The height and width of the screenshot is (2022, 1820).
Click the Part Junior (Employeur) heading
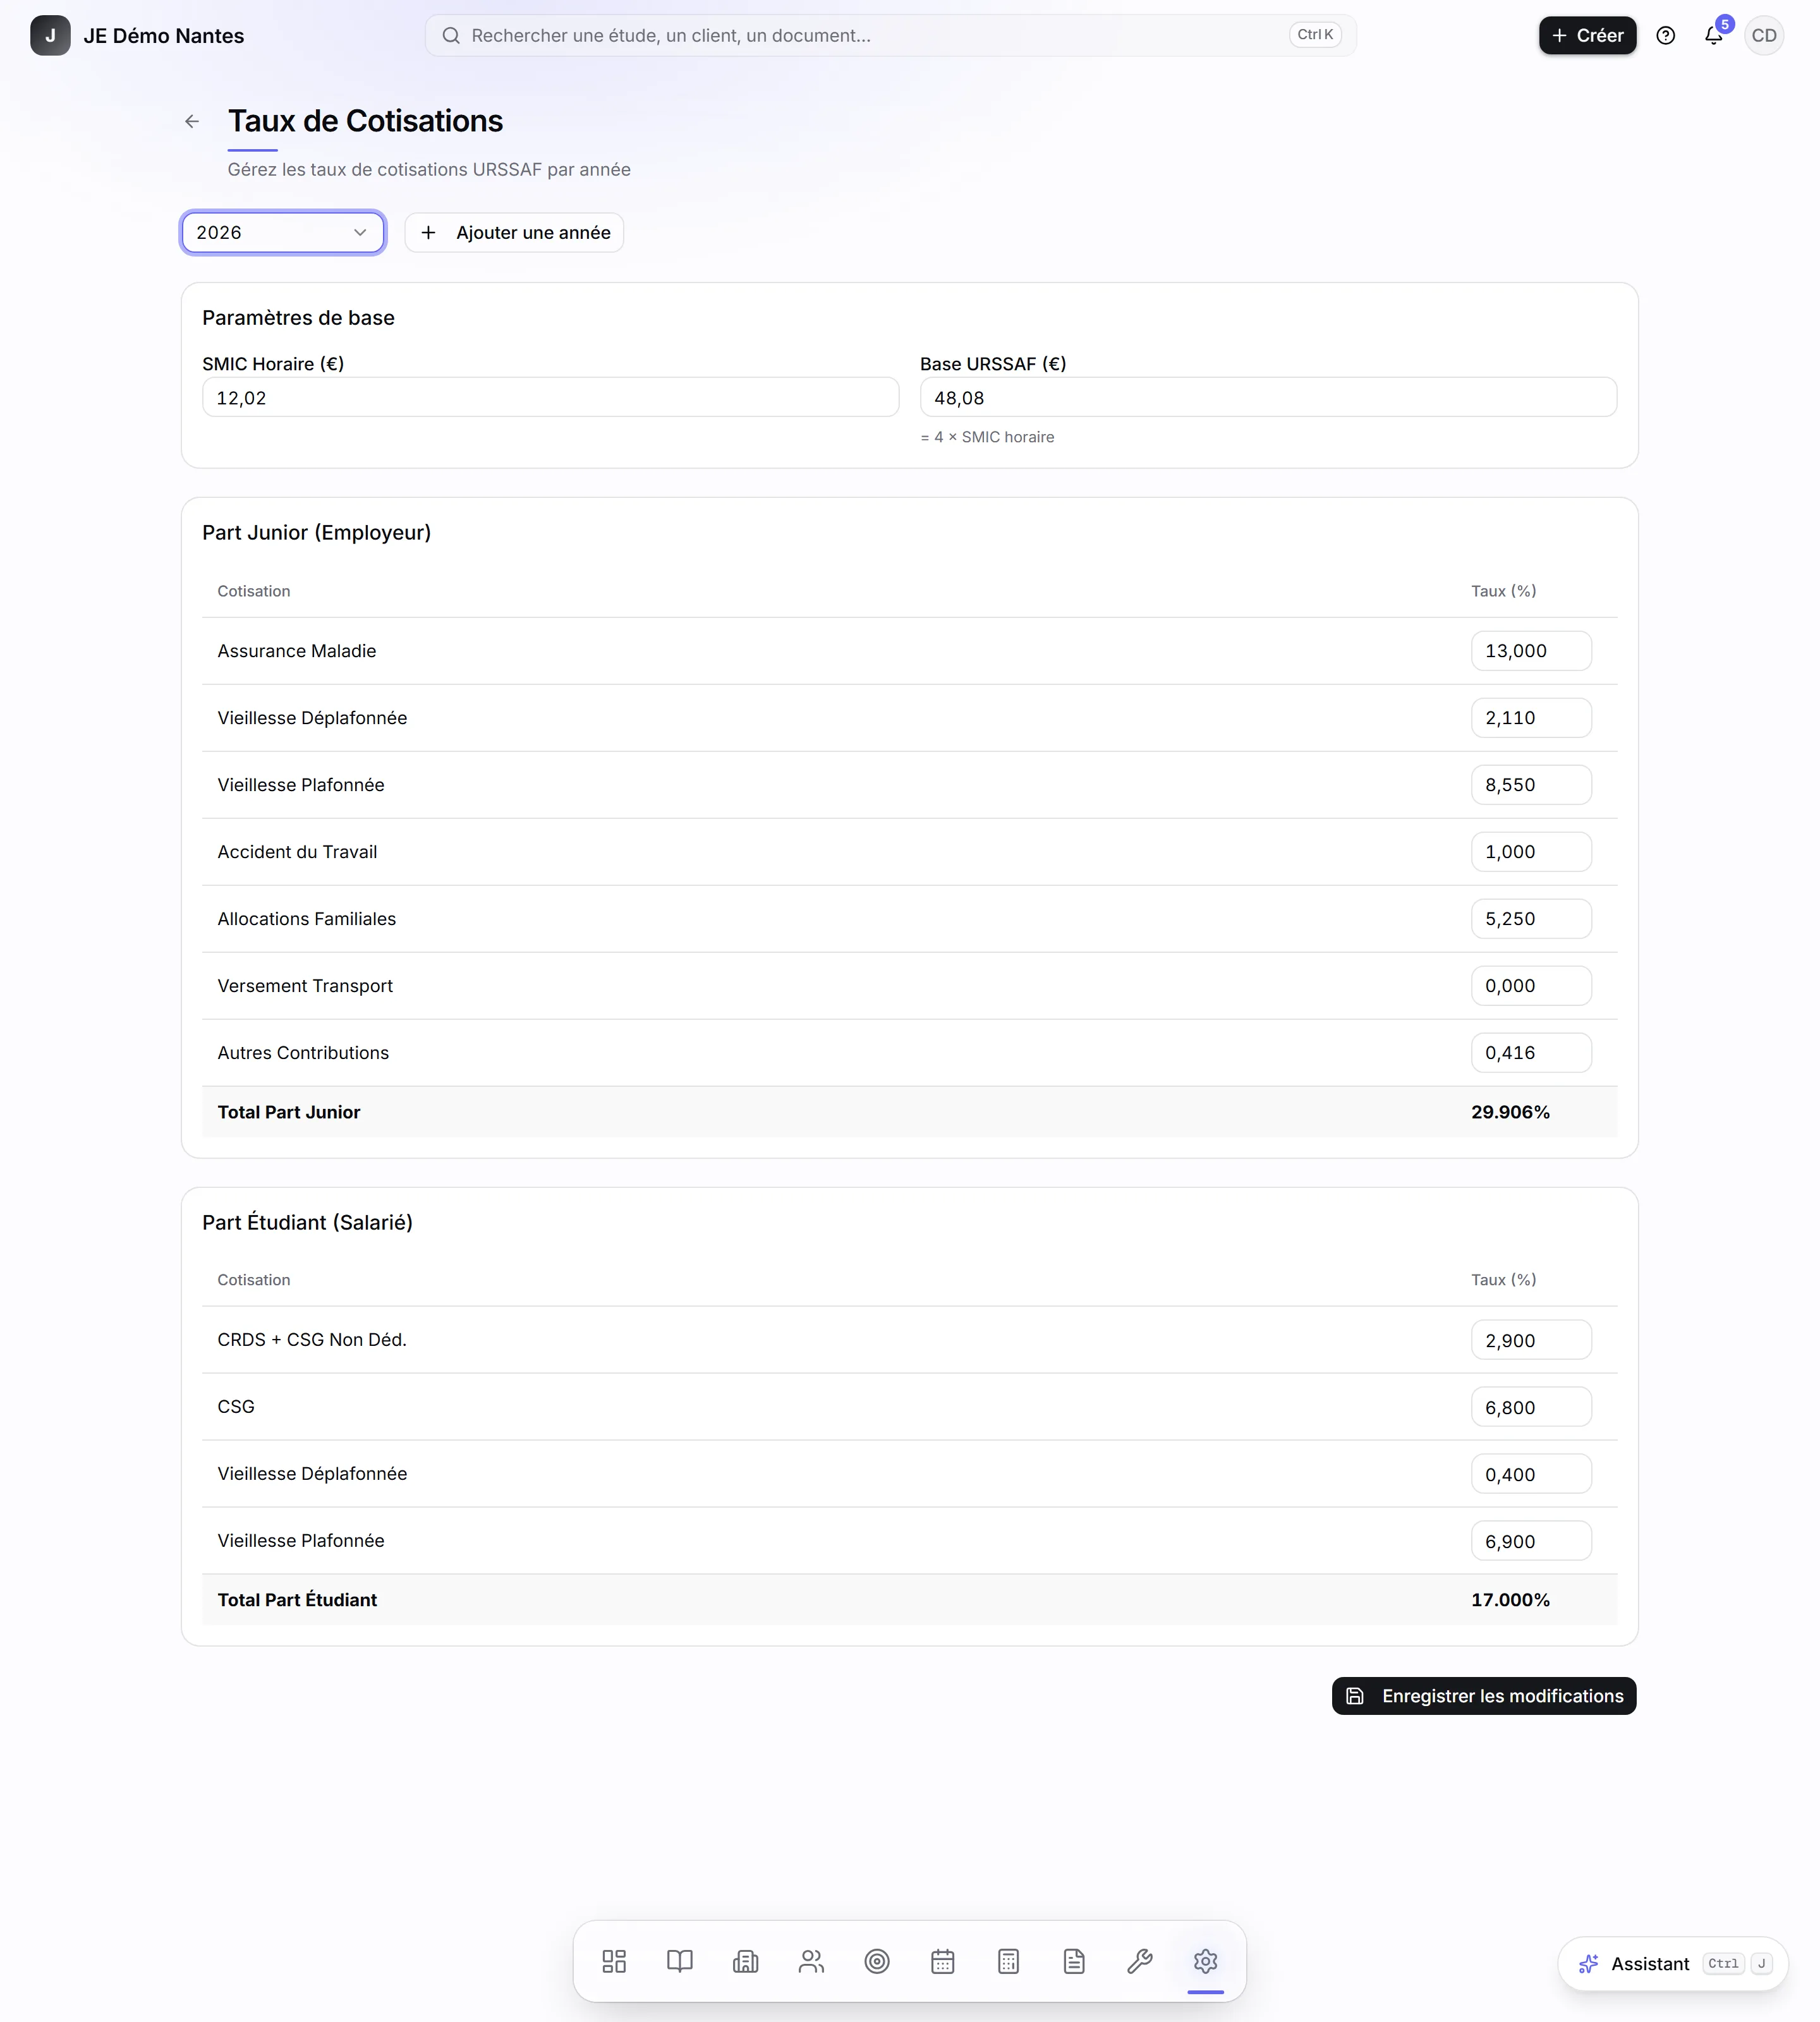[316, 533]
